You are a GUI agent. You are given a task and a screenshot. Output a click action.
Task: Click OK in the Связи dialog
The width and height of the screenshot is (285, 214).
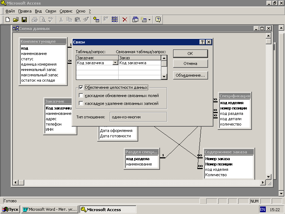coord(190,54)
